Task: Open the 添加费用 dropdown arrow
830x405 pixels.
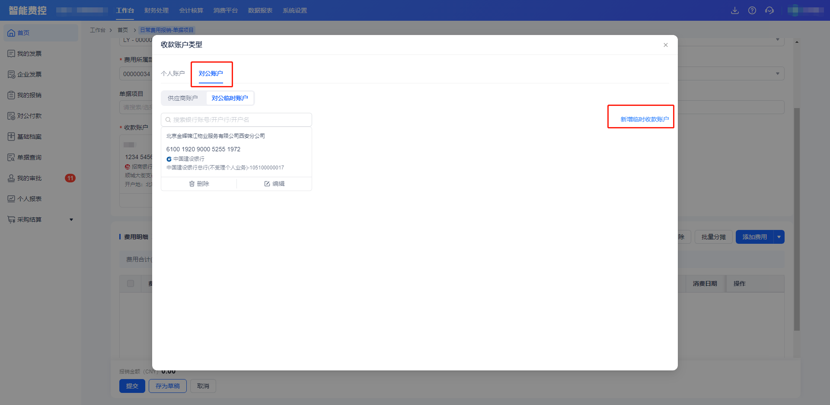Action: tap(779, 237)
